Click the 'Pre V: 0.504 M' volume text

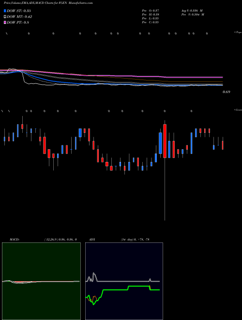pyautogui.click(x=193, y=15)
